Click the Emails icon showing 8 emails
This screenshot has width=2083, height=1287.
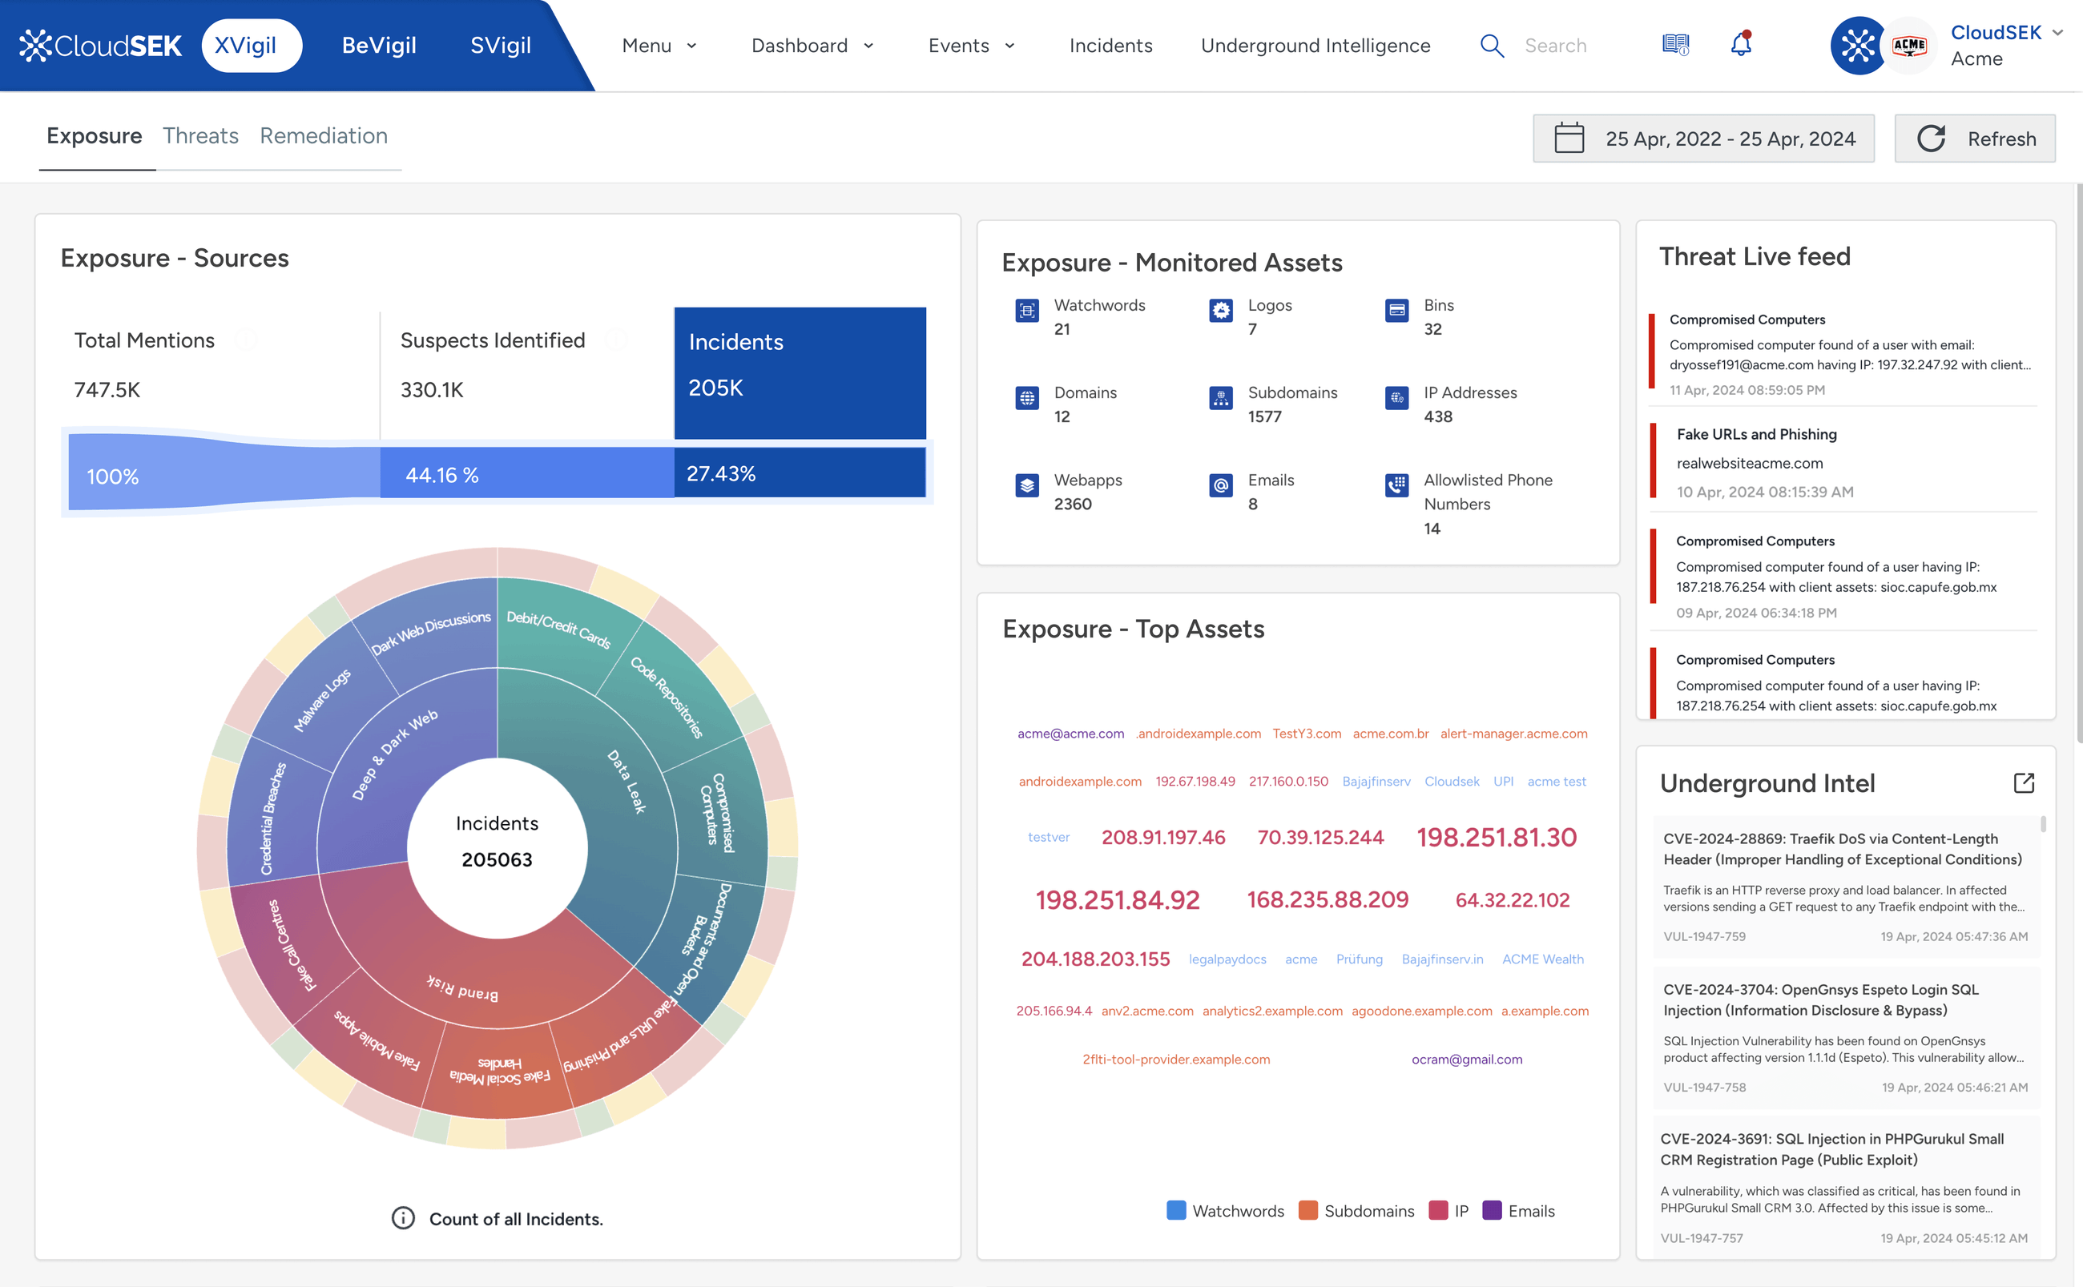click(1220, 485)
